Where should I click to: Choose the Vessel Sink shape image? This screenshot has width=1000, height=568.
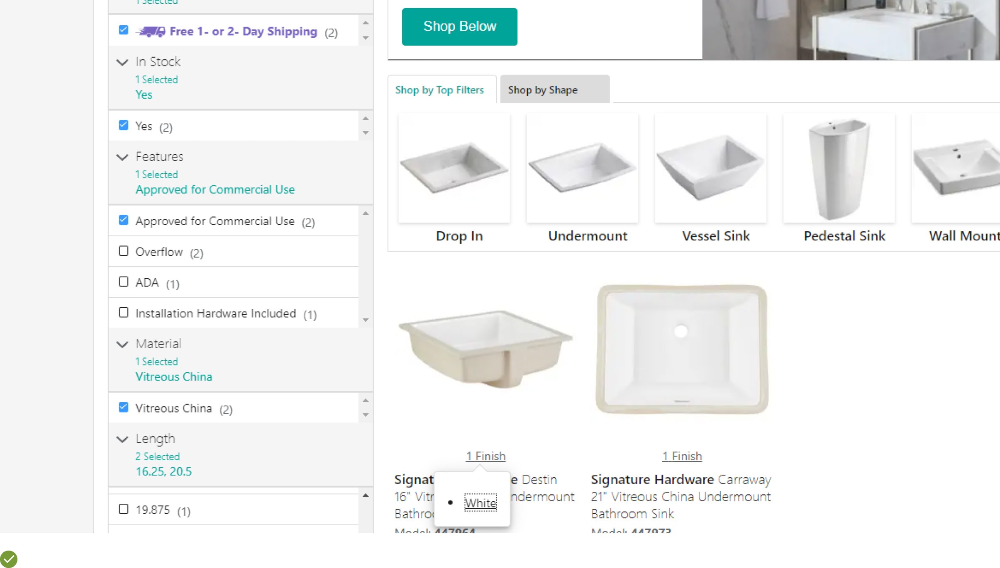point(710,168)
